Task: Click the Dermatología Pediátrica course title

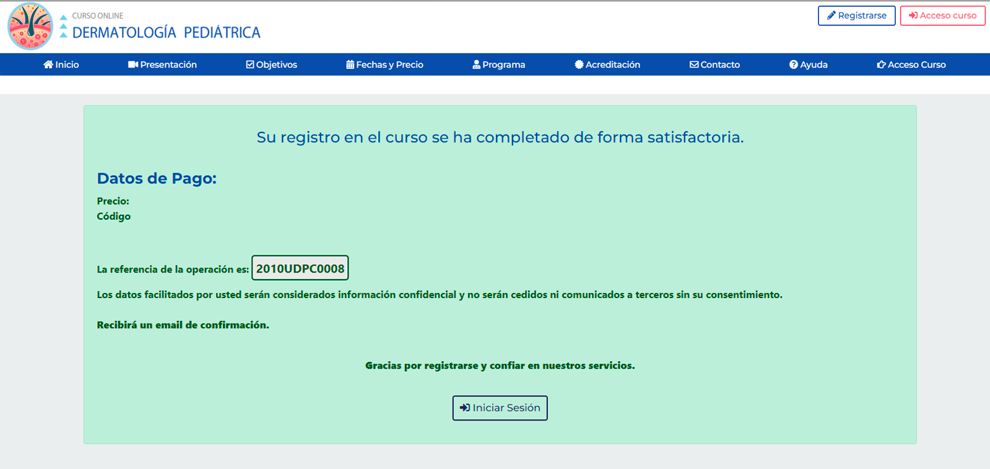Action: (x=166, y=33)
